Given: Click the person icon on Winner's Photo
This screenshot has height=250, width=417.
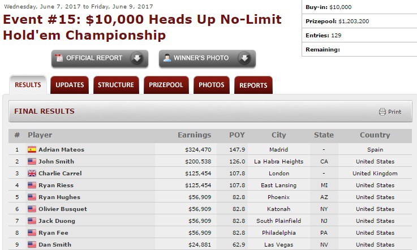Looking at the screenshot, I should pos(166,58).
